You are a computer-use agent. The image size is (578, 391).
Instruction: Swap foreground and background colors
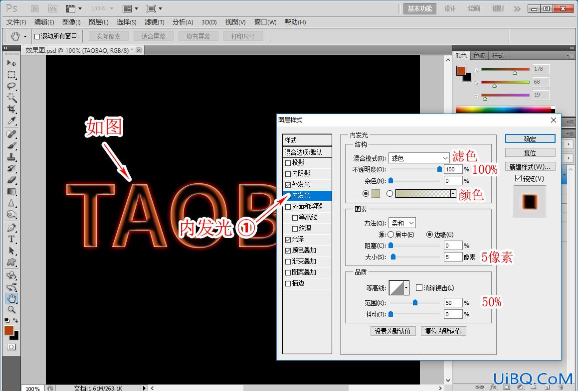[15, 320]
